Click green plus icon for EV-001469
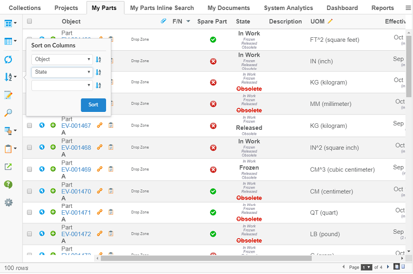This screenshot has width=413, height=274. pyautogui.click(x=53, y=170)
